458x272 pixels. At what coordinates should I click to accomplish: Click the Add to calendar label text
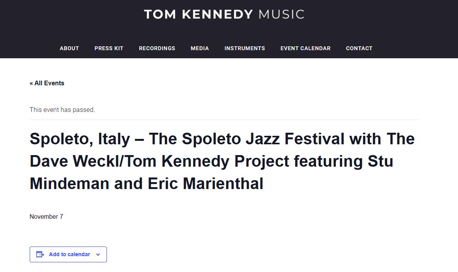(69, 255)
